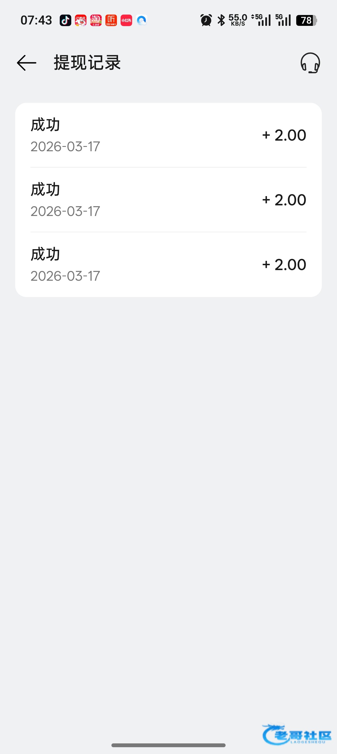Tap the 55.0 KB/S network speed indicator

point(238,20)
